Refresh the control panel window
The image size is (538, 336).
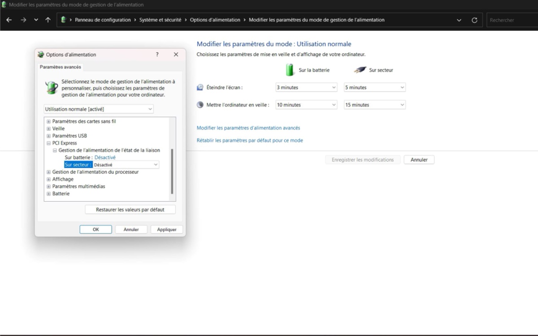coord(474,20)
